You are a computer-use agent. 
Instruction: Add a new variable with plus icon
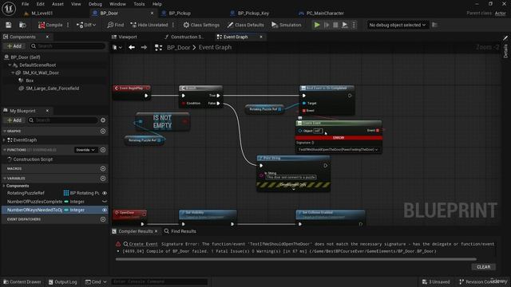(x=103, y=179)
